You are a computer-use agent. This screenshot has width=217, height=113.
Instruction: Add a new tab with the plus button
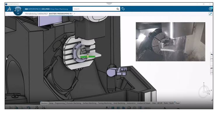[74, 14]
